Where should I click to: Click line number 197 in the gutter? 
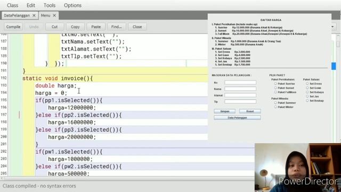coord(4,115)
